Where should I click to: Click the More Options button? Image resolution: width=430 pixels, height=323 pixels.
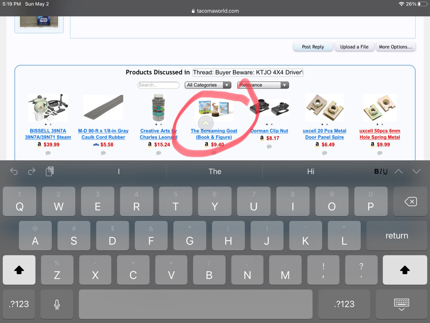pos(395,47)
